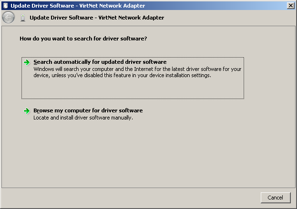
Task: Click green arrow next to Browse my computer
Action: [x=27, y=111]
